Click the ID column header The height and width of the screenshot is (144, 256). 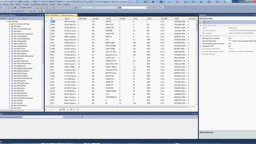pos(57,19)
